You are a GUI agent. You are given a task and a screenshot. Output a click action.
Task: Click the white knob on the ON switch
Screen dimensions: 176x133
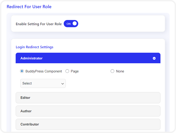coord(75,24)
